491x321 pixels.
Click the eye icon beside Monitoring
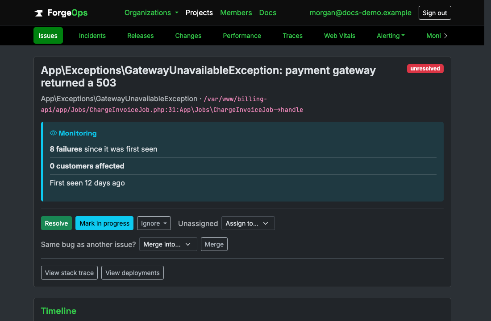tap(53, 133)
